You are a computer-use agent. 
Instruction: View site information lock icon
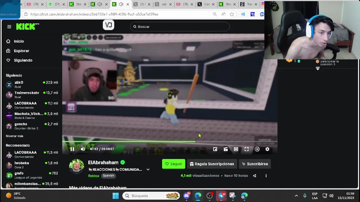point(26,14)
